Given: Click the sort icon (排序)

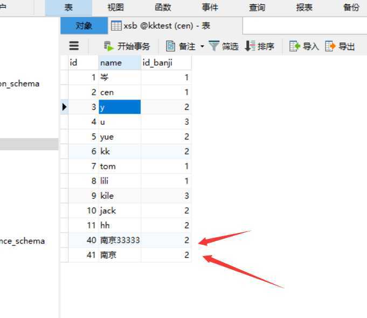Looking at the screenshot, I should [x=250, y=46].
